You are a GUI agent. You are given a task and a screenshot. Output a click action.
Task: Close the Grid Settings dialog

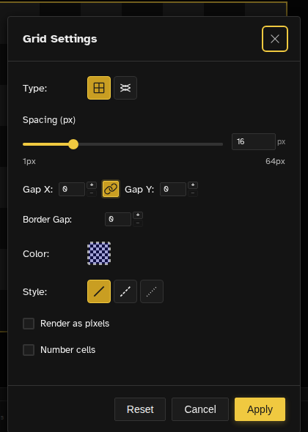coord(275,39)
